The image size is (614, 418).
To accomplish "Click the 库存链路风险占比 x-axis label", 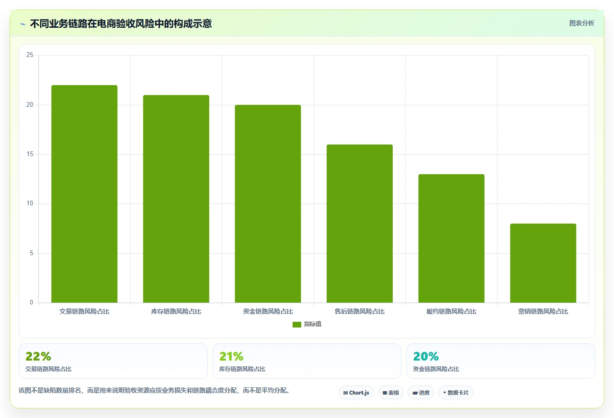I will pyautogui.click(x=176, y=312).
